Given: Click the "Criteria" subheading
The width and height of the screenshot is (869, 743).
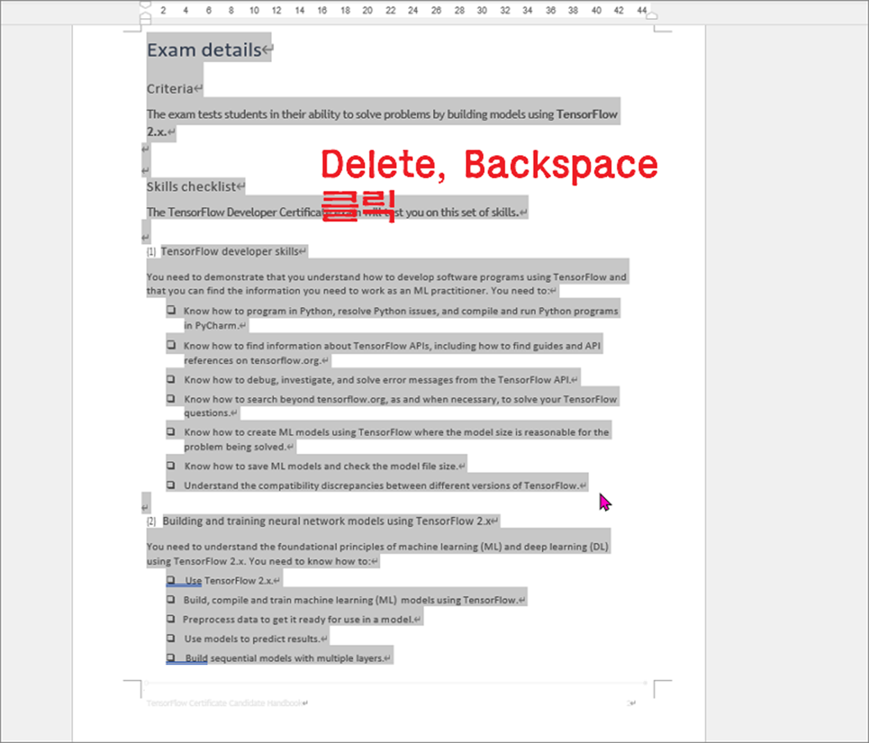Looking at the screenshot, I should pyautogui.click(x=170, y=89).
